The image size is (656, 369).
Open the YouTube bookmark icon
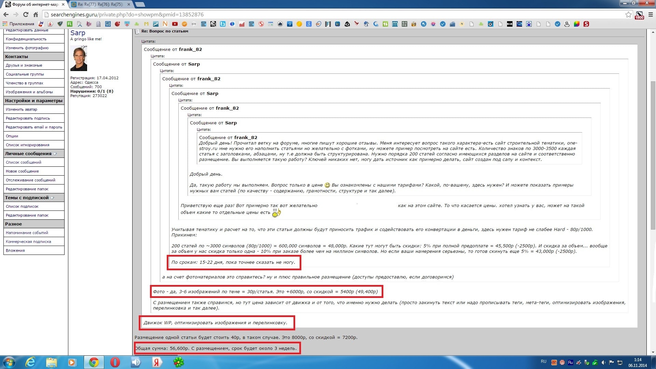175,24
